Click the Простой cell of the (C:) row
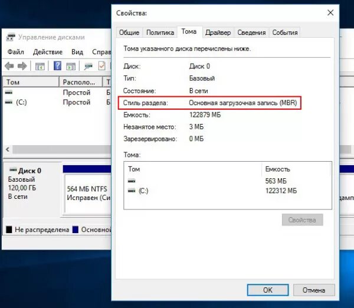Viewport: 354px width, 308px height. point(77,102)
